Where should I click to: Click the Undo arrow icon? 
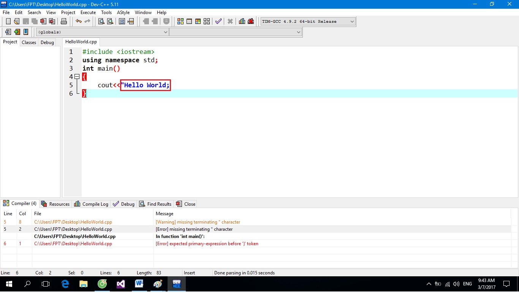pyautogui.click(x=78, y=21)
